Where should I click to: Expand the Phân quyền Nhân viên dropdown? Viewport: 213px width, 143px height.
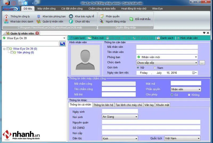point(199,90)
